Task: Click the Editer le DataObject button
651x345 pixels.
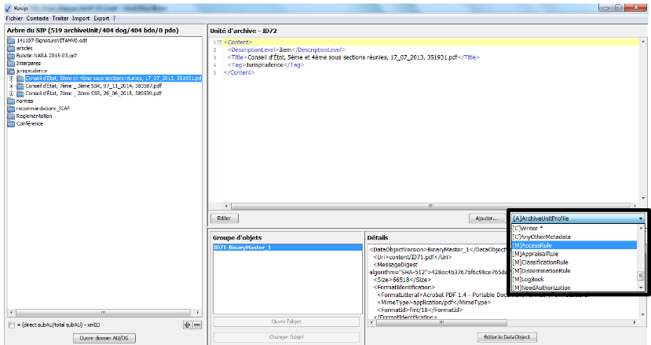Action: 507,337
